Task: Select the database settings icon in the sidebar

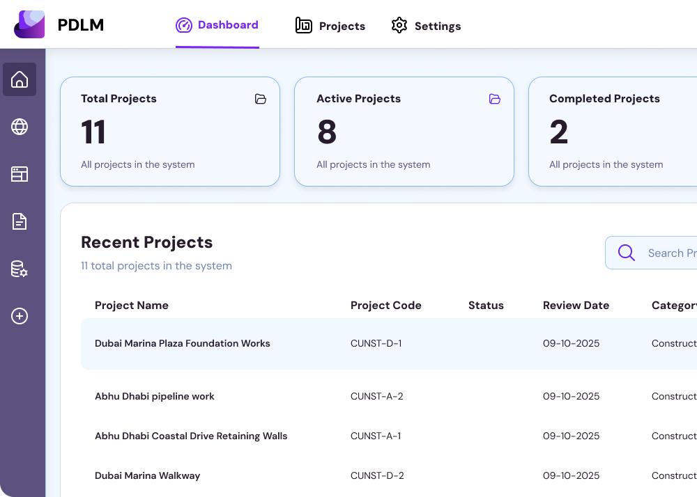Action: [x=19, y=269]
